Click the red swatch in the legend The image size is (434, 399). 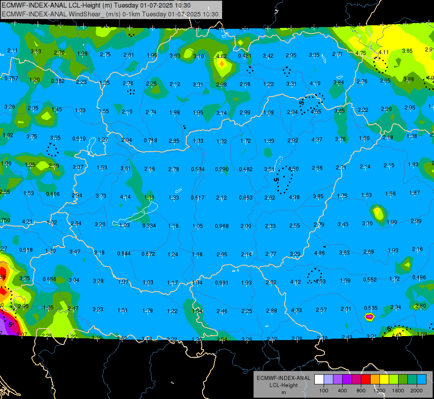(x=366, y=379)
